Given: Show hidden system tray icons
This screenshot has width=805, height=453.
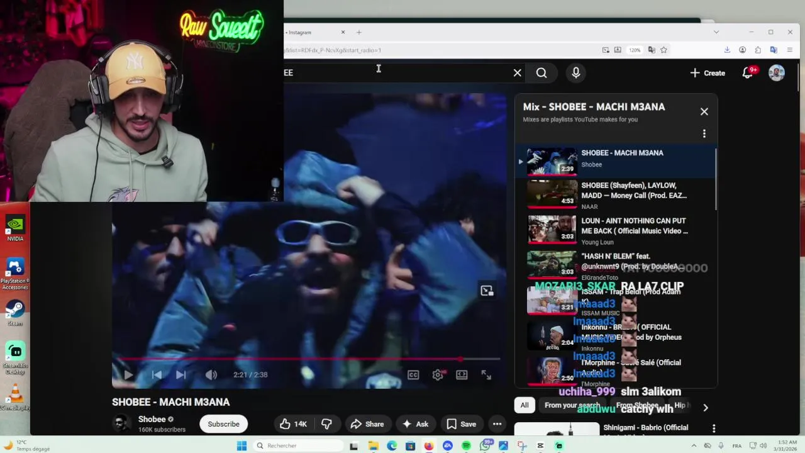Looking at the screenshot, I should pyautogui.click(x=694, y=446).
